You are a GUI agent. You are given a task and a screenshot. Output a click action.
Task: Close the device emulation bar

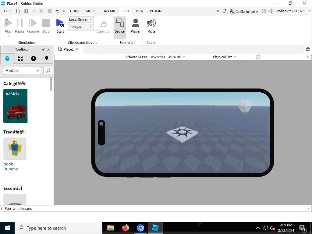(x=308, y=57)
